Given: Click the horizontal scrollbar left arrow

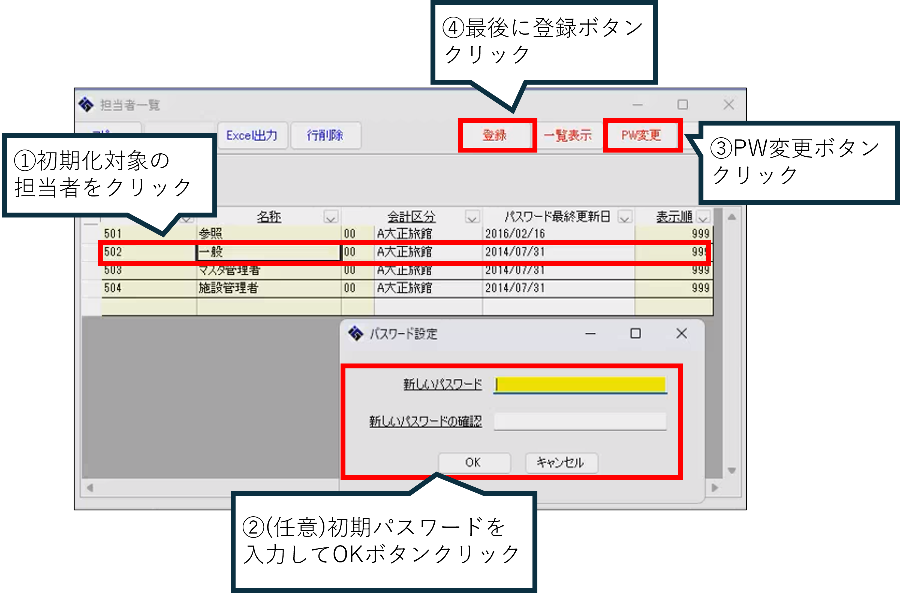Looking at the screenshot, I should coord(90,488).
